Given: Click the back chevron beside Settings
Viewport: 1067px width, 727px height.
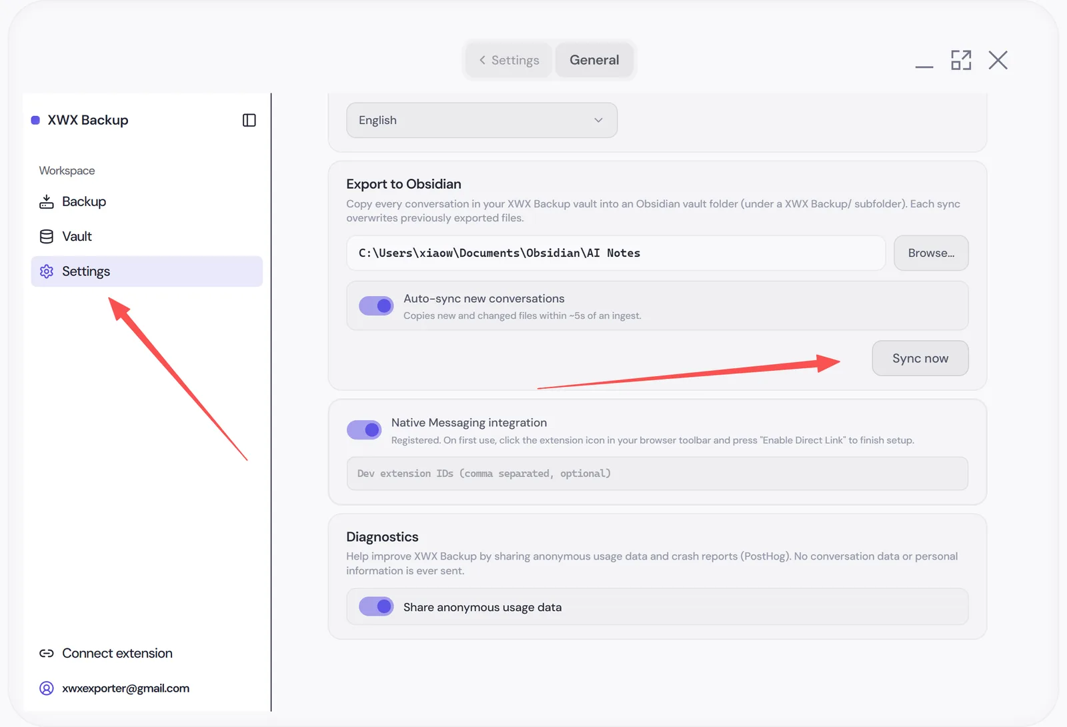Looking at the screenshot, I should click(482, 60).
